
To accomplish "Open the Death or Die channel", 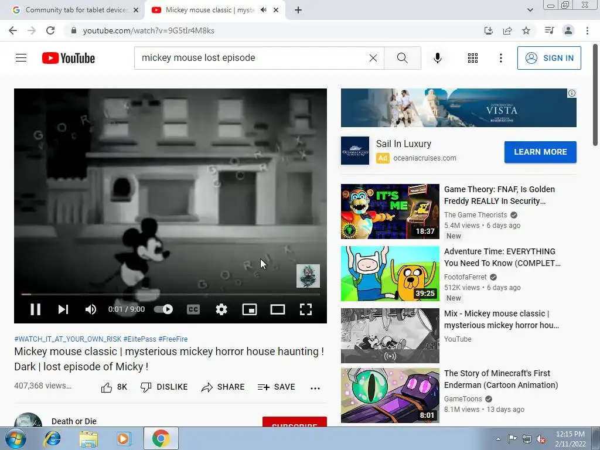I will (x=74, y=421).
